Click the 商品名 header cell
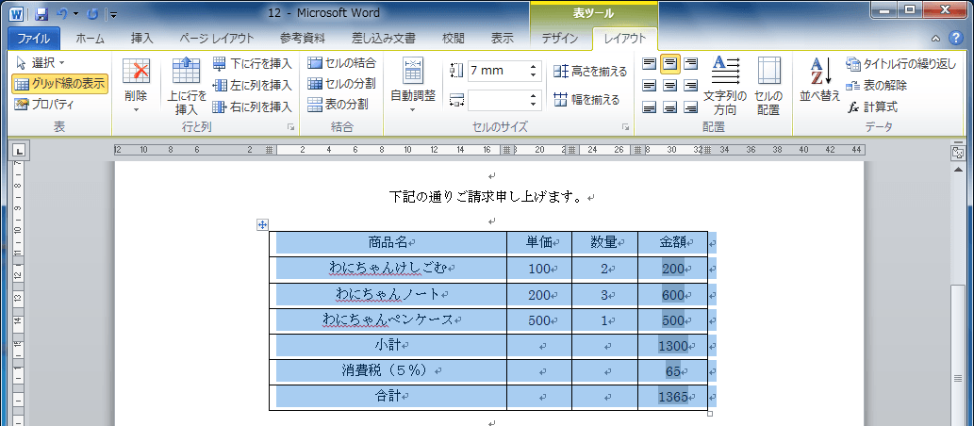 point(388,243)
